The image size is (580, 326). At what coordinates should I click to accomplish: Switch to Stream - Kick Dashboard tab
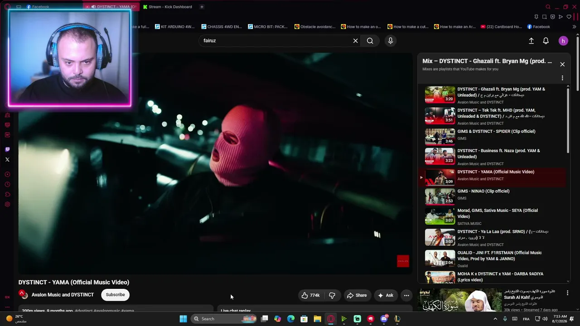coord(168,7)
